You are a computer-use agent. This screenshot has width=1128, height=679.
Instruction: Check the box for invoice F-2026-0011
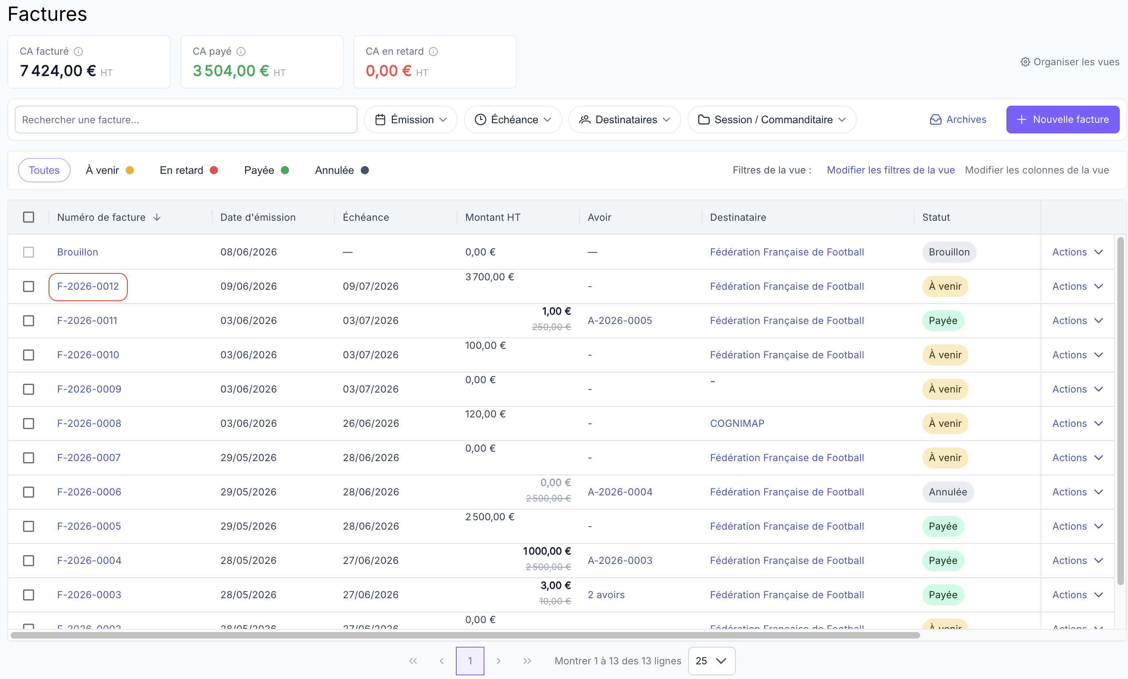tap(29, 321)
